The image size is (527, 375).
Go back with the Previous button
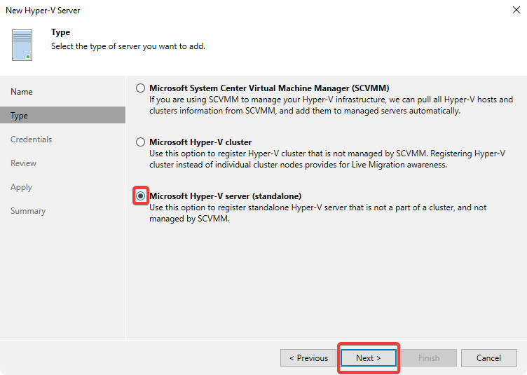[308, 358]
